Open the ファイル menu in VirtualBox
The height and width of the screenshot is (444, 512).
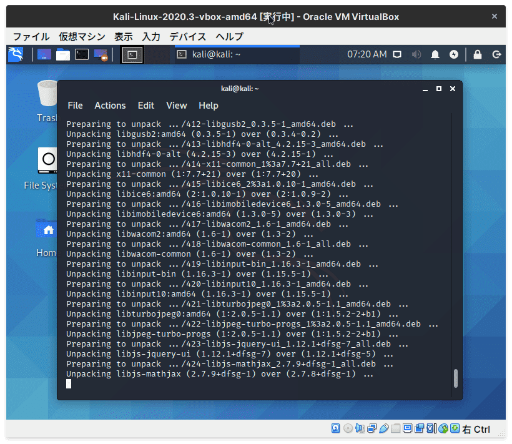tap(31, 36)
